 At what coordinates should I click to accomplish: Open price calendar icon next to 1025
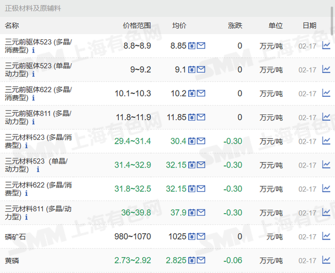tap(191, 236)
